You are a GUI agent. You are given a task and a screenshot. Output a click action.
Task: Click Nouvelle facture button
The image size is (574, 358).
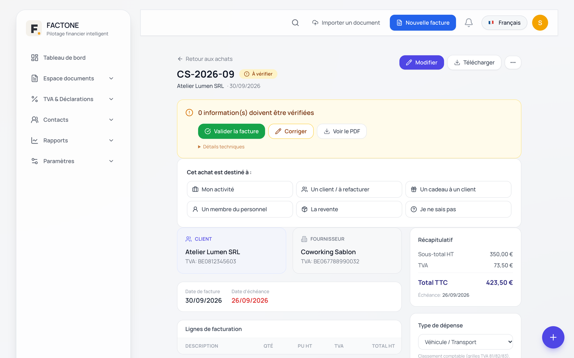423,23
